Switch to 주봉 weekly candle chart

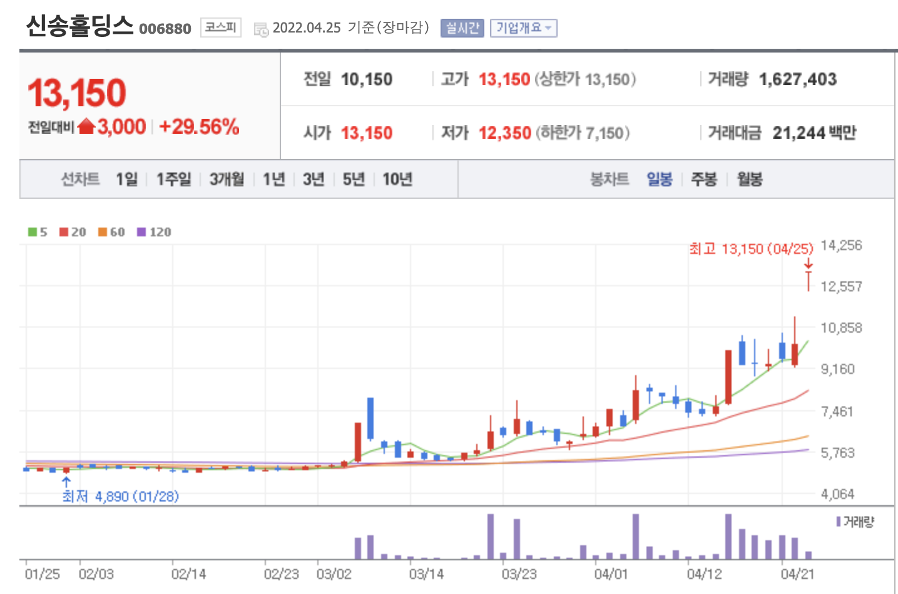tap(704, 179)
